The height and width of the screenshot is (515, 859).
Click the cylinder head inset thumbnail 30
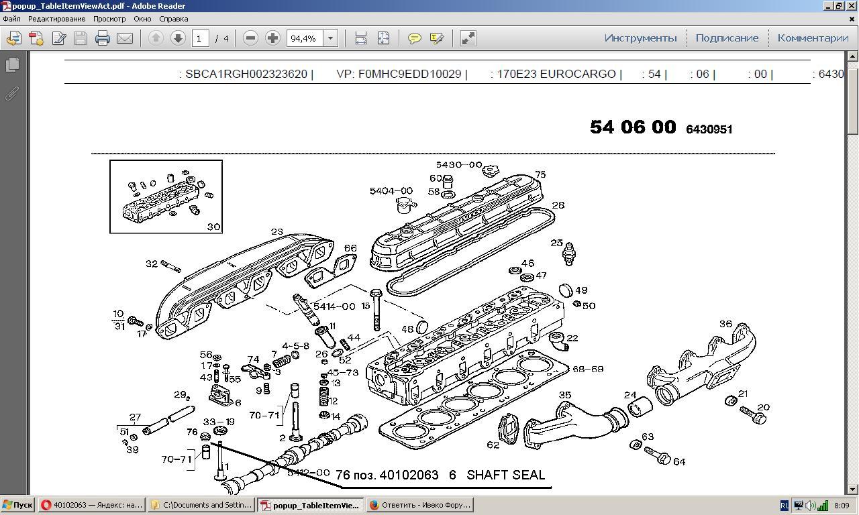pyautogui.click(x=166, y=196)
